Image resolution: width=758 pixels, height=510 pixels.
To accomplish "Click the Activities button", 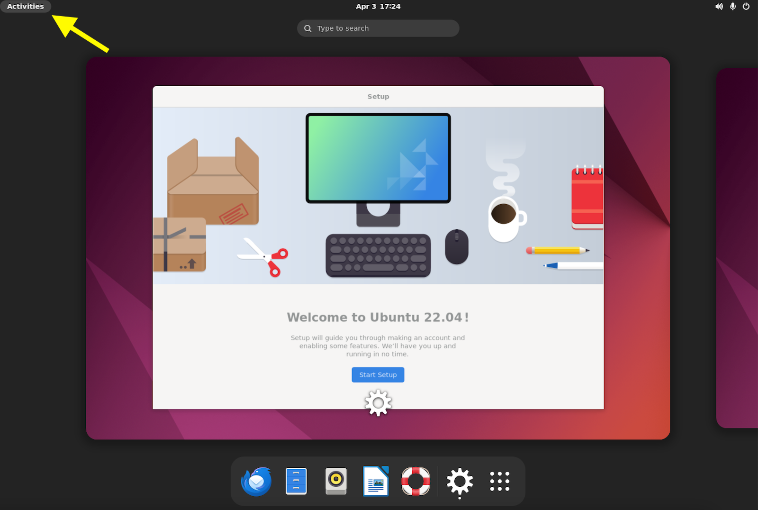I will coord(26,7).
